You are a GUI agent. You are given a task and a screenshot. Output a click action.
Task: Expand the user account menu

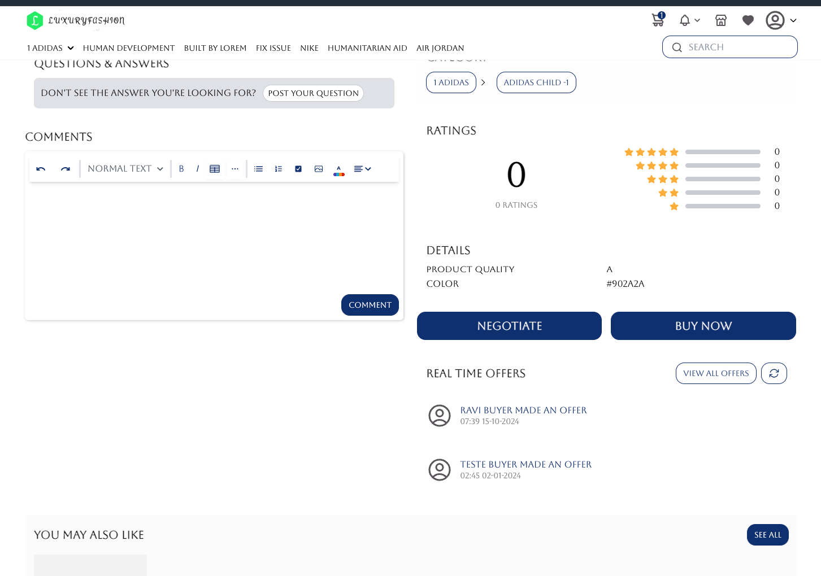(781, 20)
